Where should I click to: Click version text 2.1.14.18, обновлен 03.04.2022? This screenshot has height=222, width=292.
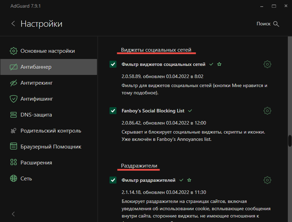point(164,192)
